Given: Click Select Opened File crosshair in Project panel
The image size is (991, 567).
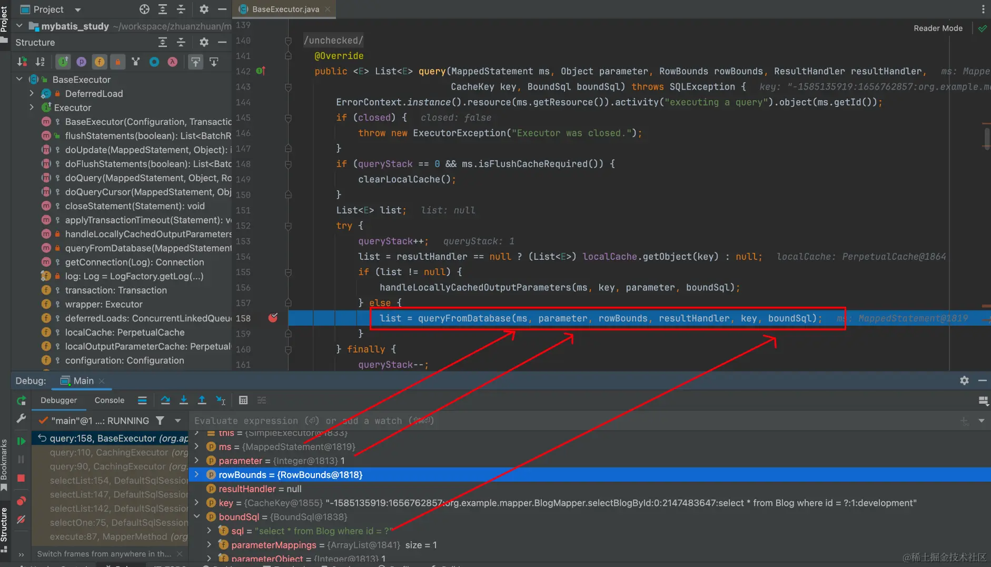Looking at the screenshot, I should pyautogui.click(x=144, y=9).
